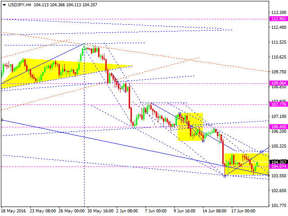Click the 30 May 16:00 time label
The width and height of the screenshot is (288, 216).
tap(100, 211)
